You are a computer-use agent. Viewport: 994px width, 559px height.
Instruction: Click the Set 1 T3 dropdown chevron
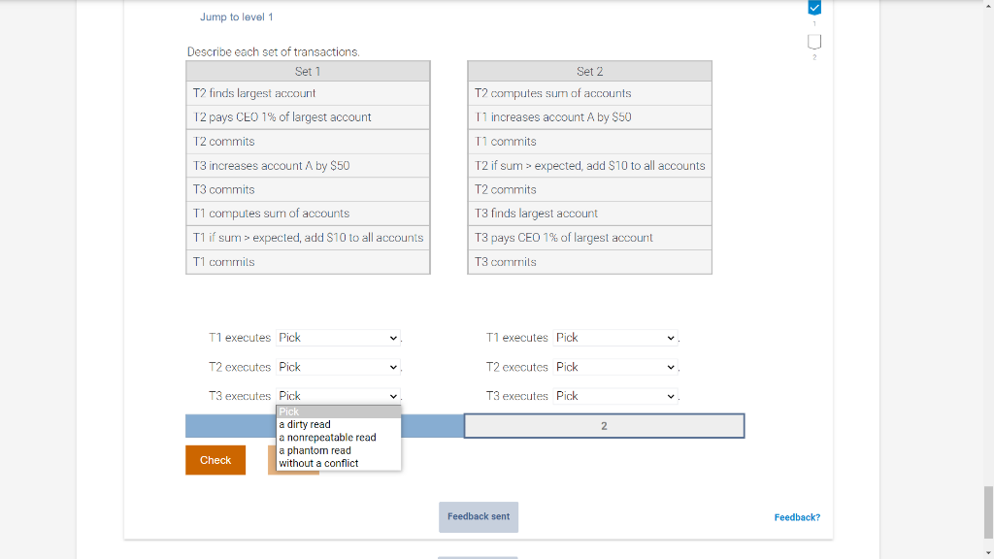(x=393, y=396)
